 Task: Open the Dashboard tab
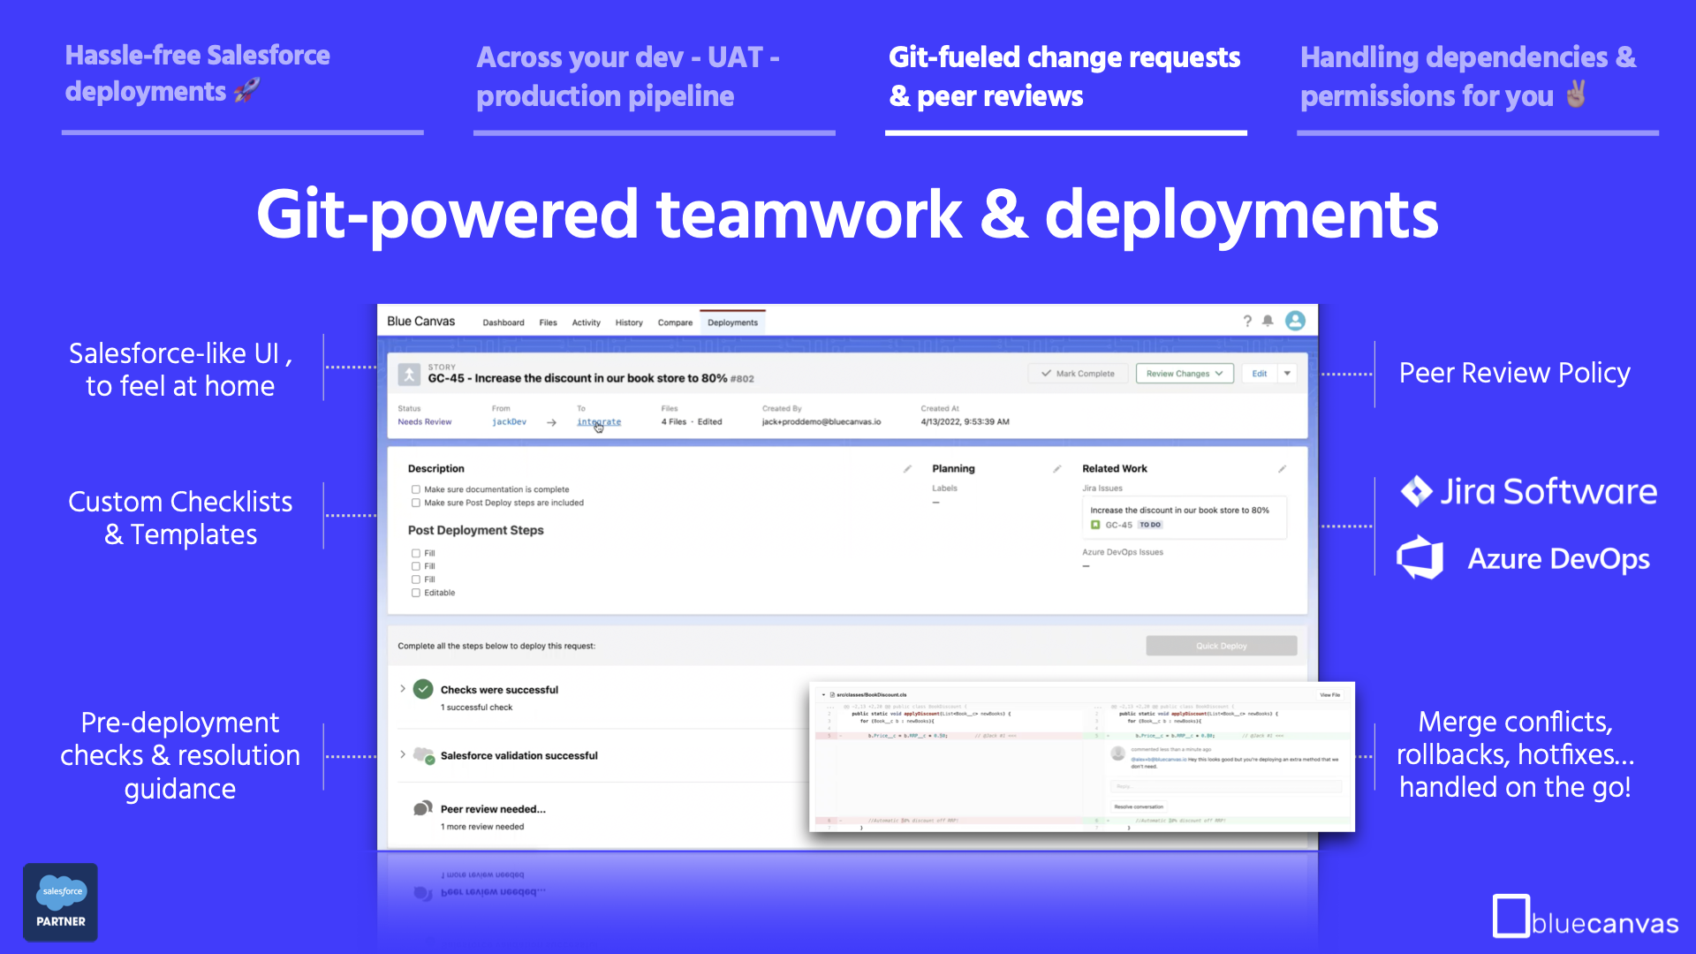pyautogui.click(x=503, y=322)
